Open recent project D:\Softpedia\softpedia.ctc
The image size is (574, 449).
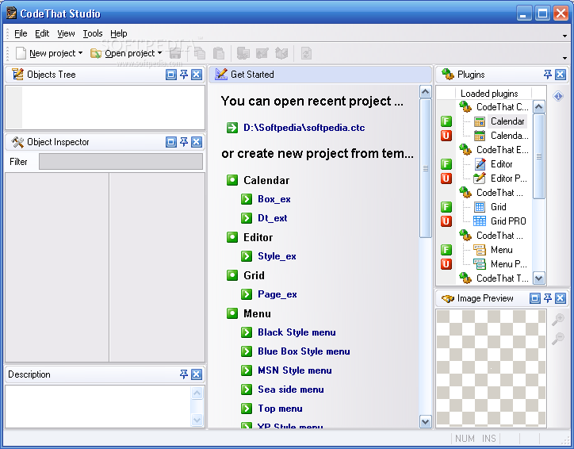coord(304,128)
